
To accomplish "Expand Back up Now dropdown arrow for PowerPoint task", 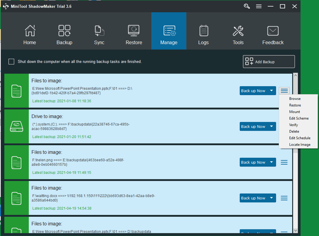I will pyautogui.click(x=272, y=91).
